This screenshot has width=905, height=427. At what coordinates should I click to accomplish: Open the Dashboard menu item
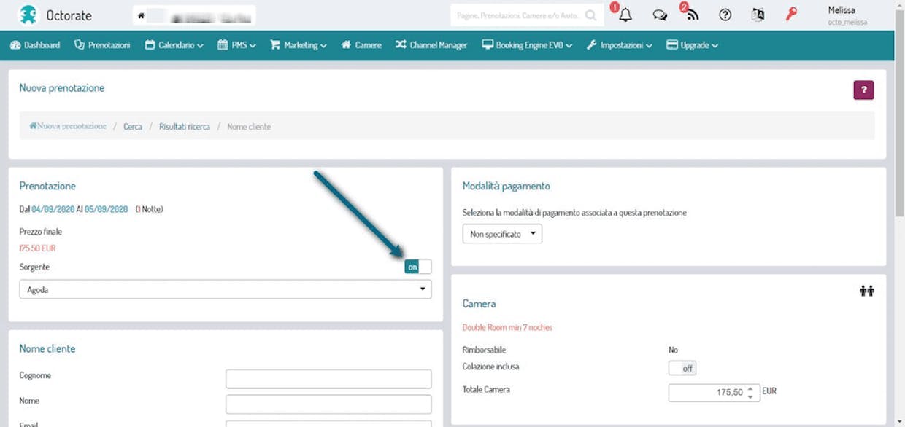[x=35, y=45]
